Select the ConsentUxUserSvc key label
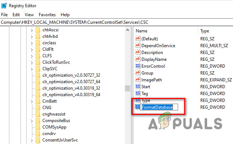Screen dimensions: 233x144 coord(60,140)
